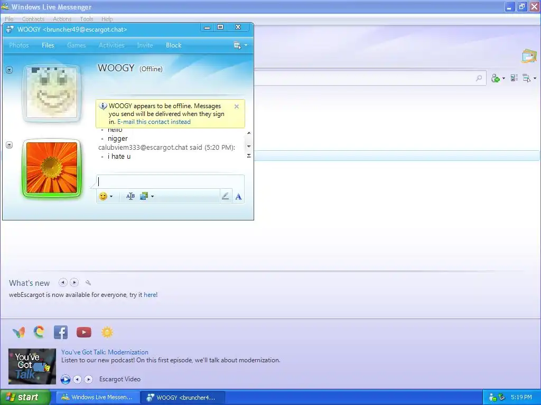Click the conversation scroll up arrow
541x405 pixels.
249,133
